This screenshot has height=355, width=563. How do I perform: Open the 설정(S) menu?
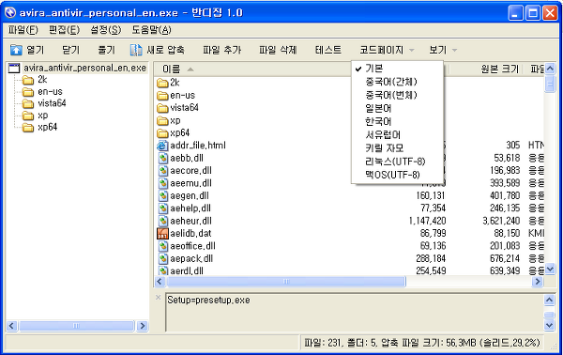[x=105, y=30]
